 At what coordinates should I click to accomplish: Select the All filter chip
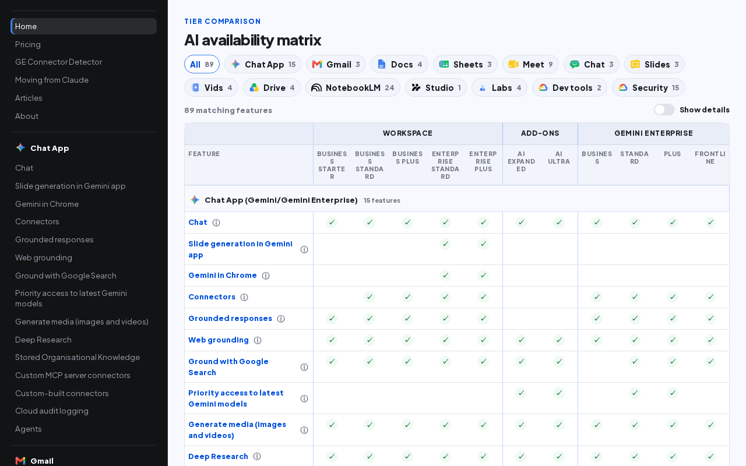coord(202,64)
